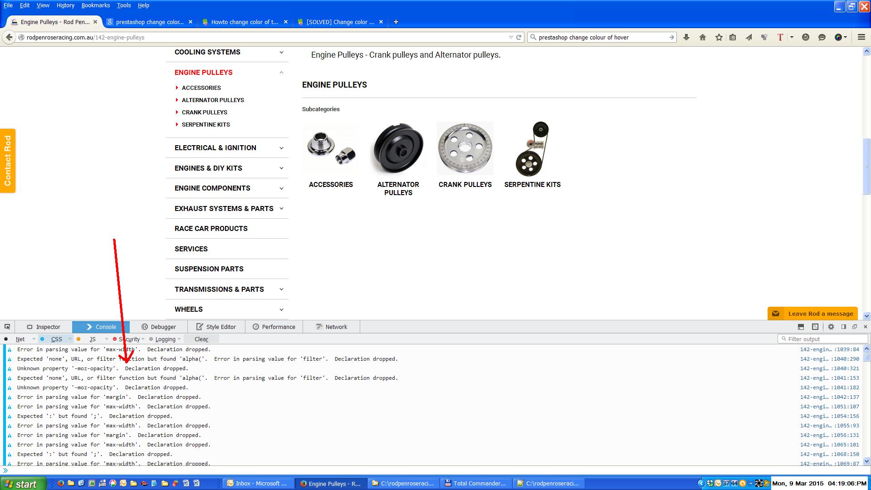Viewport: 871px width, 490px height.
Task: Click the bookmark star icon
Action: click(x=719, y=37)
